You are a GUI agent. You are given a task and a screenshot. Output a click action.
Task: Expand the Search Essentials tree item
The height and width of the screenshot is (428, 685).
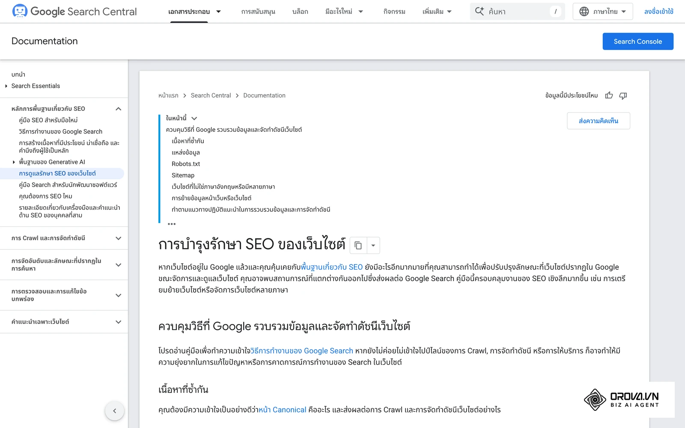pyautogui.click(x=6, y=86)
